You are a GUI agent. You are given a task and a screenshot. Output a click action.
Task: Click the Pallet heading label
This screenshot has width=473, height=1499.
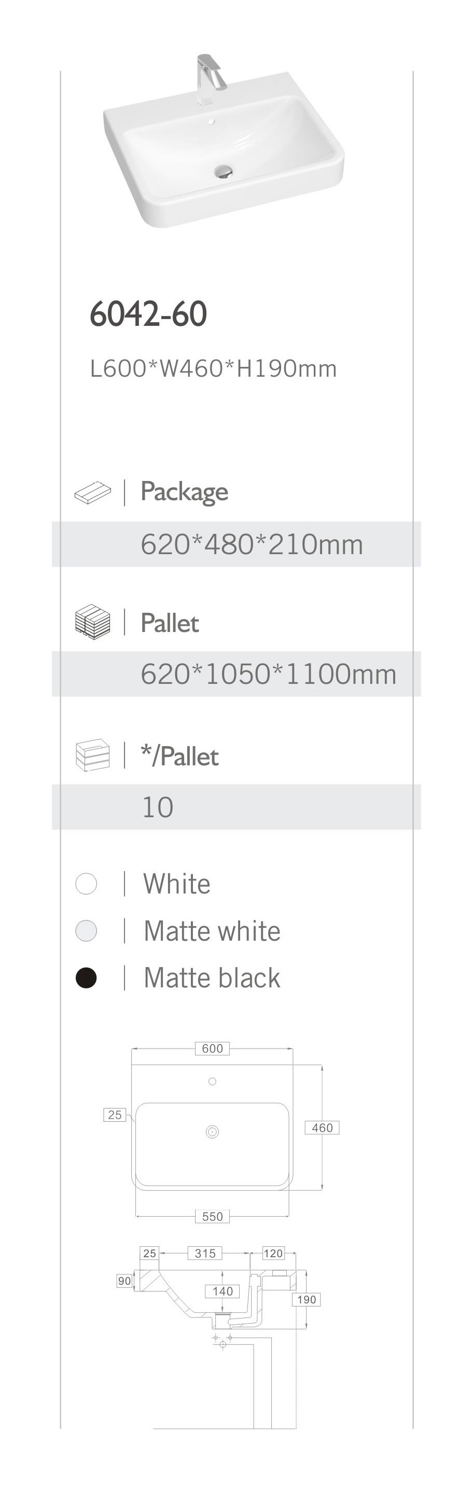click(170, 623)
